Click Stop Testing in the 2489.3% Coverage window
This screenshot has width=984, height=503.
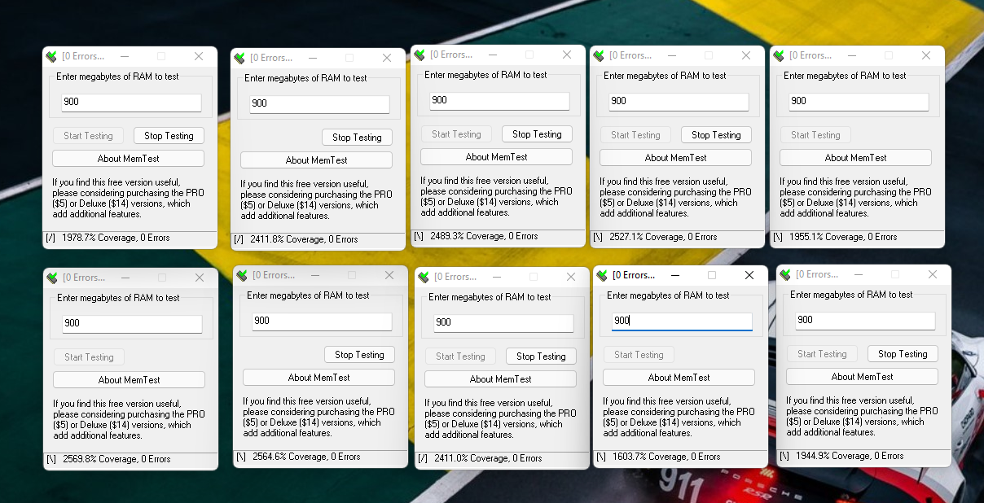click(x=538, y=134)
